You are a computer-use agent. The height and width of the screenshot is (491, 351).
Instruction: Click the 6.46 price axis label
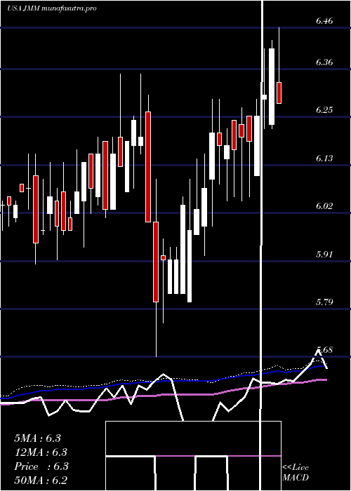(x=324, y=21)
